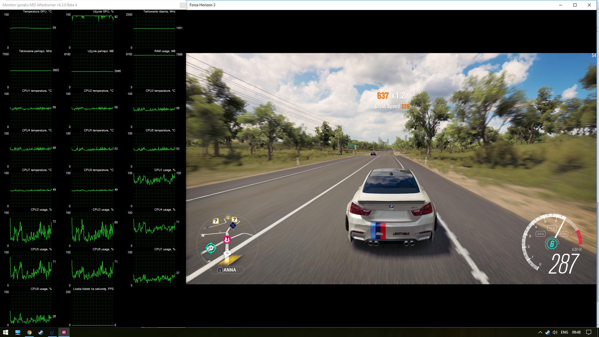
Task: Click the ABS indicator on the speedometer
Action: pos(540,234)
